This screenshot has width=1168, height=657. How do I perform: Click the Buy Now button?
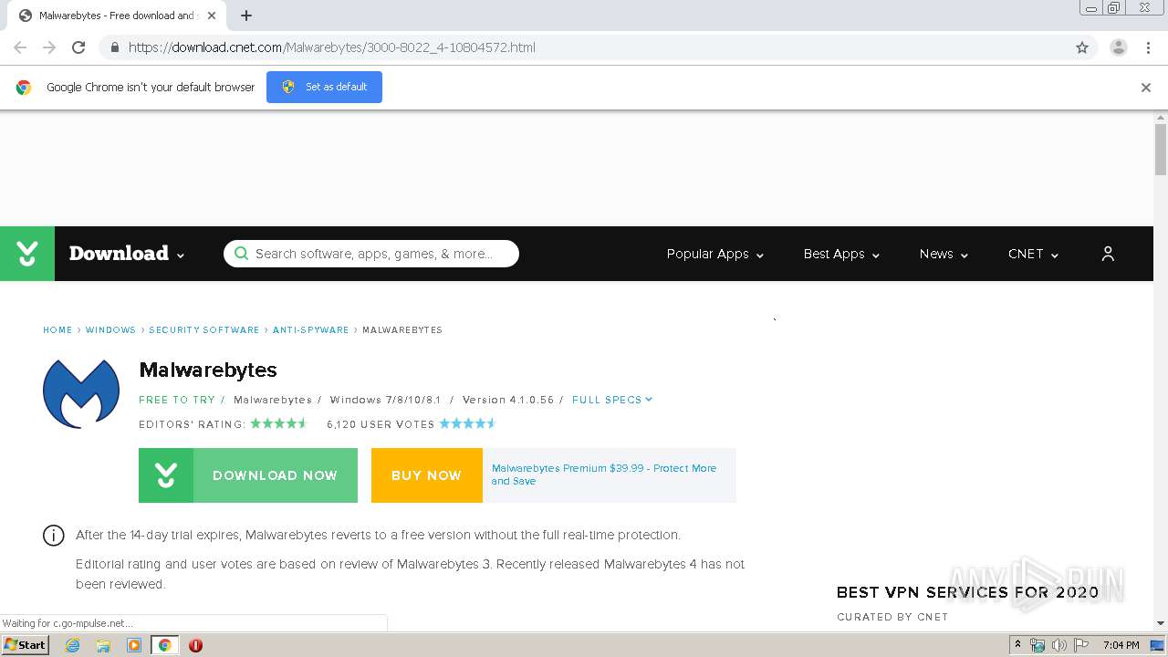tap(427, 475)
